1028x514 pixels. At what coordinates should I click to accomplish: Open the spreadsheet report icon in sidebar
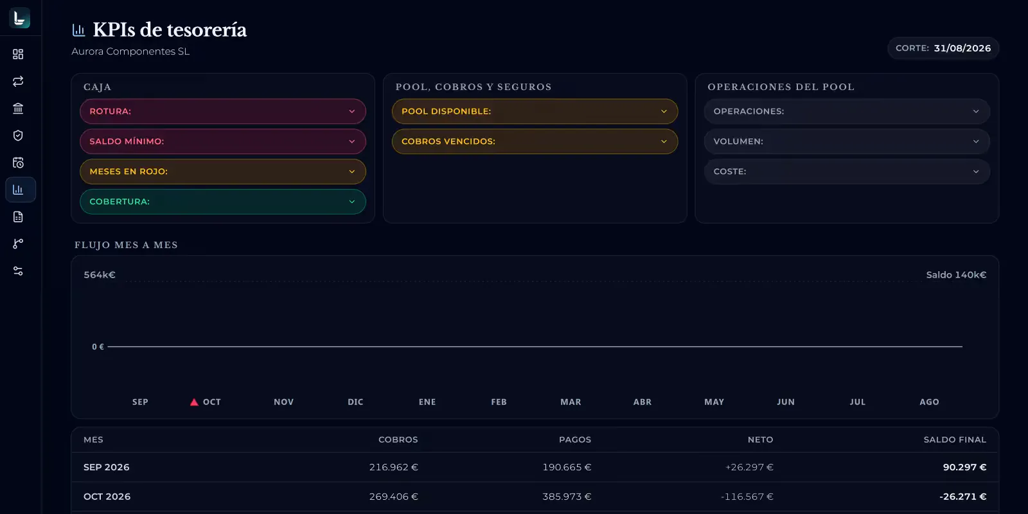[x=18, y=217]
